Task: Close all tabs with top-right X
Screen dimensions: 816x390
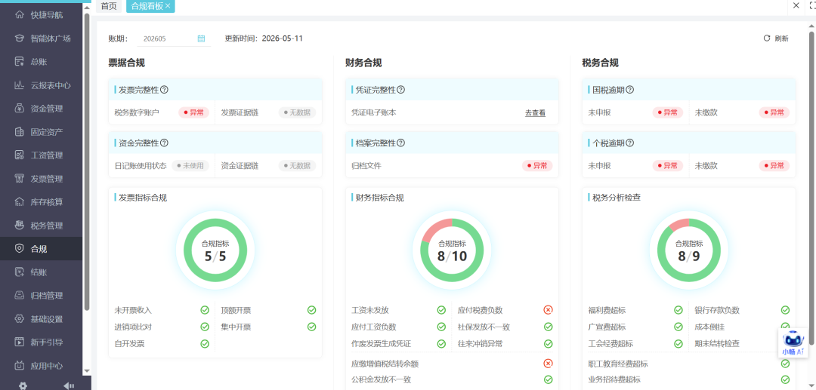Action: [796, 5]
